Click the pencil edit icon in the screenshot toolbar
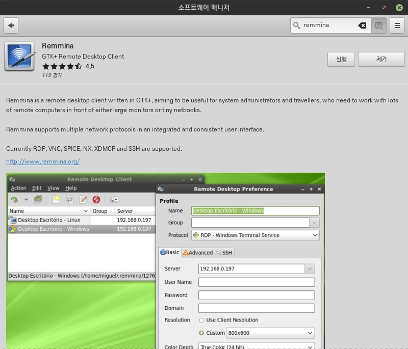This screenshot has height=349, width=408. click(x=83, y=199)
